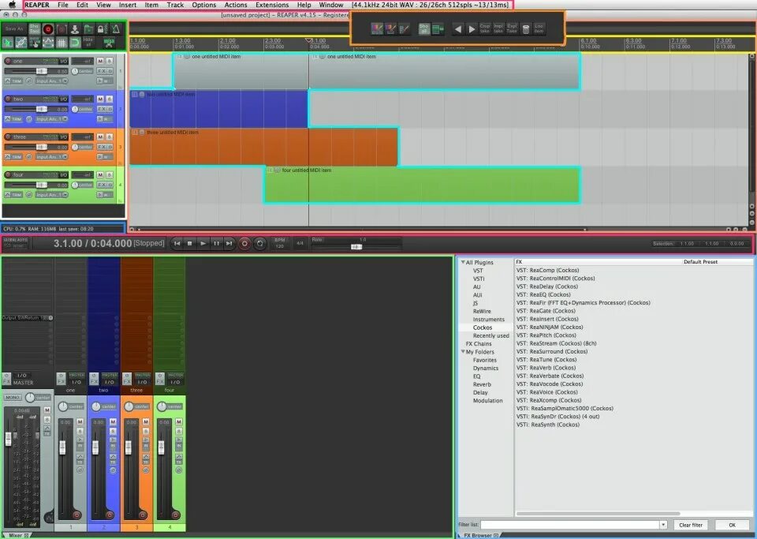Arm mixer channel 2 for recording

click(109, 515)
